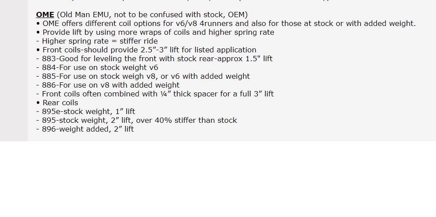
Task: Click the 'Rear coils' bullet heading
Action: pos(57,103)
